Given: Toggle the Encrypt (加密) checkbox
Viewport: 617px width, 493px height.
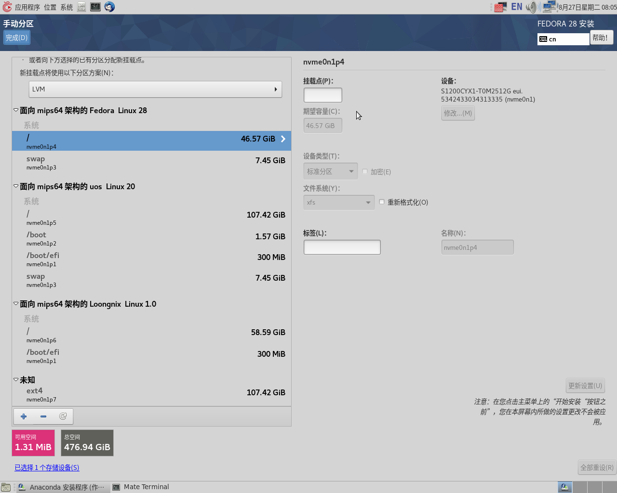Looking at the screenshot, I should (x=365, y=171).
